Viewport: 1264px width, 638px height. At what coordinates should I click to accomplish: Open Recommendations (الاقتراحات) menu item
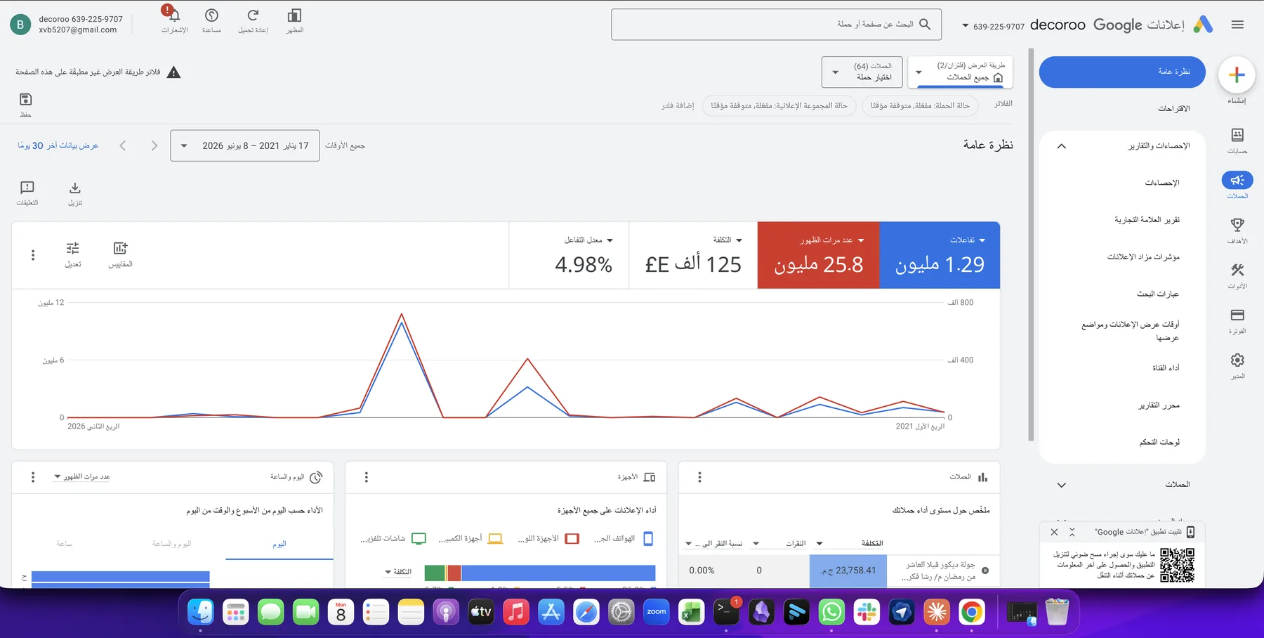1173,109
